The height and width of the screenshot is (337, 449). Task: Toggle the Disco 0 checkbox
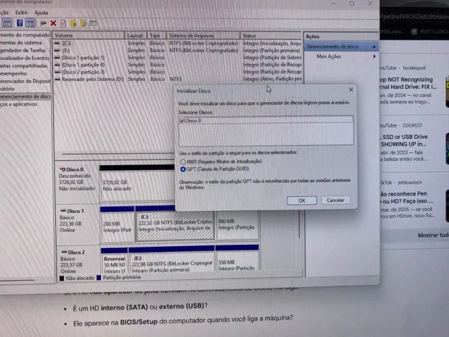(182, 121)
